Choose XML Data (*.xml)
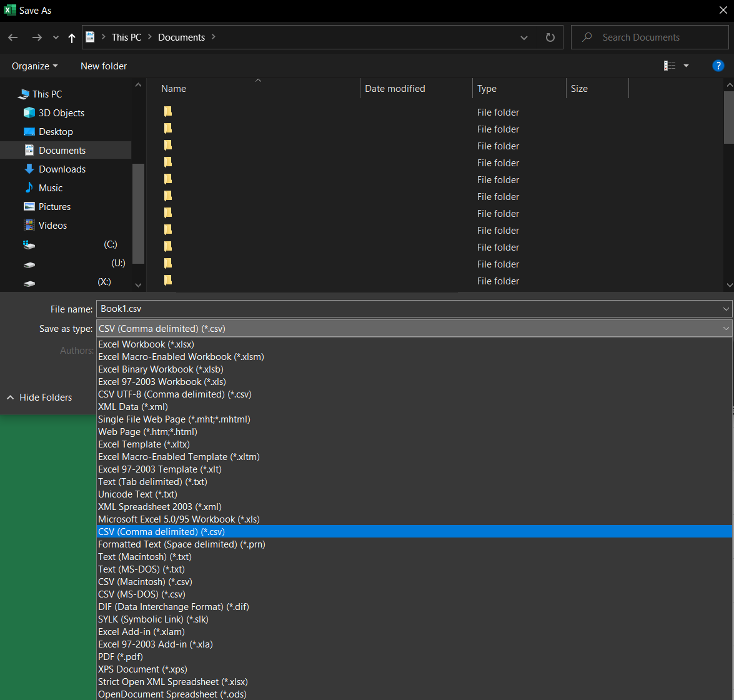 click(414, 407)
